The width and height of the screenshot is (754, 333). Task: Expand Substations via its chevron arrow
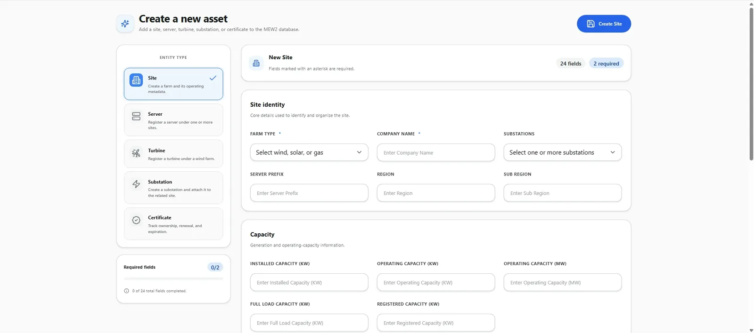[613, 152]
